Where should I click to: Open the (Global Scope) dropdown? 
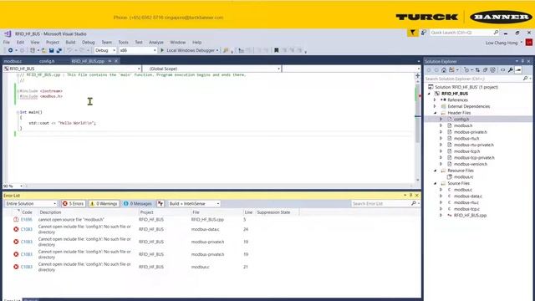click(x=211, y=69)
